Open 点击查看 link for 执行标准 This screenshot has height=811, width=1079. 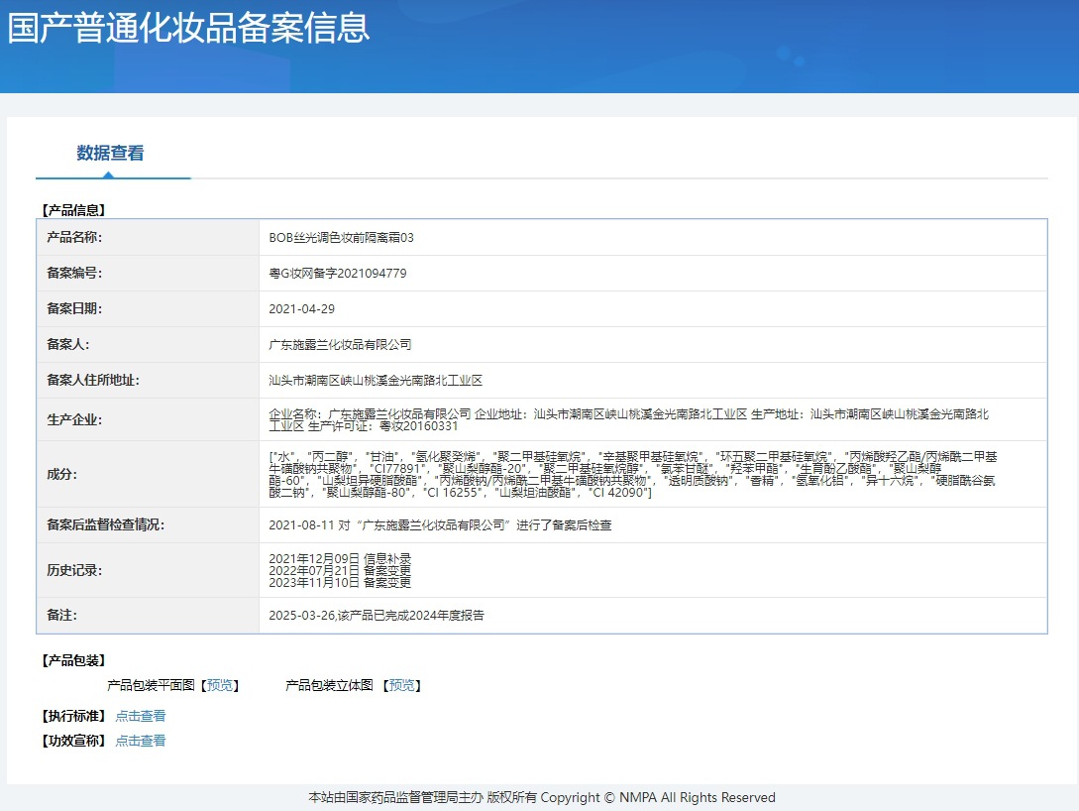[141, 716]
